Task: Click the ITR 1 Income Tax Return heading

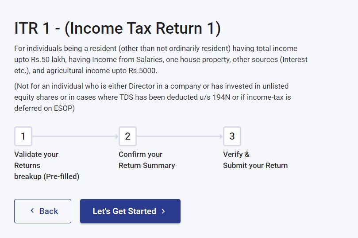Action: coord(117,28)
